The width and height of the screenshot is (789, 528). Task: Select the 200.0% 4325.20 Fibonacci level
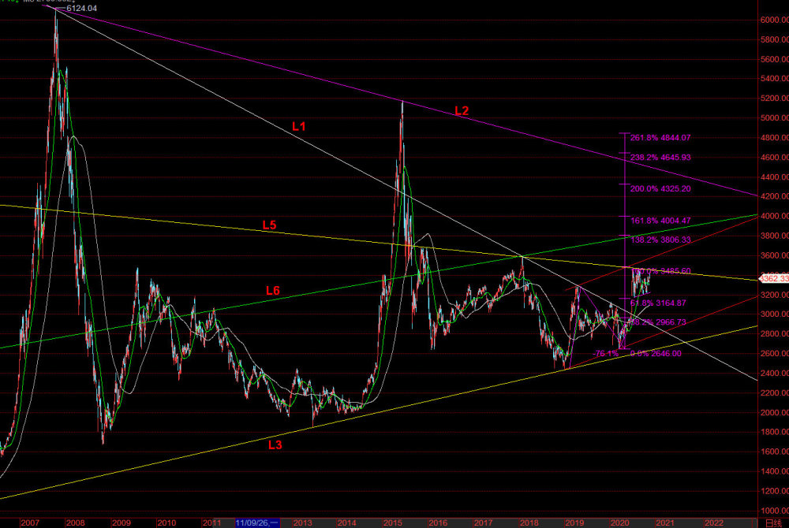pyautogui.click(x=660, y=189)
